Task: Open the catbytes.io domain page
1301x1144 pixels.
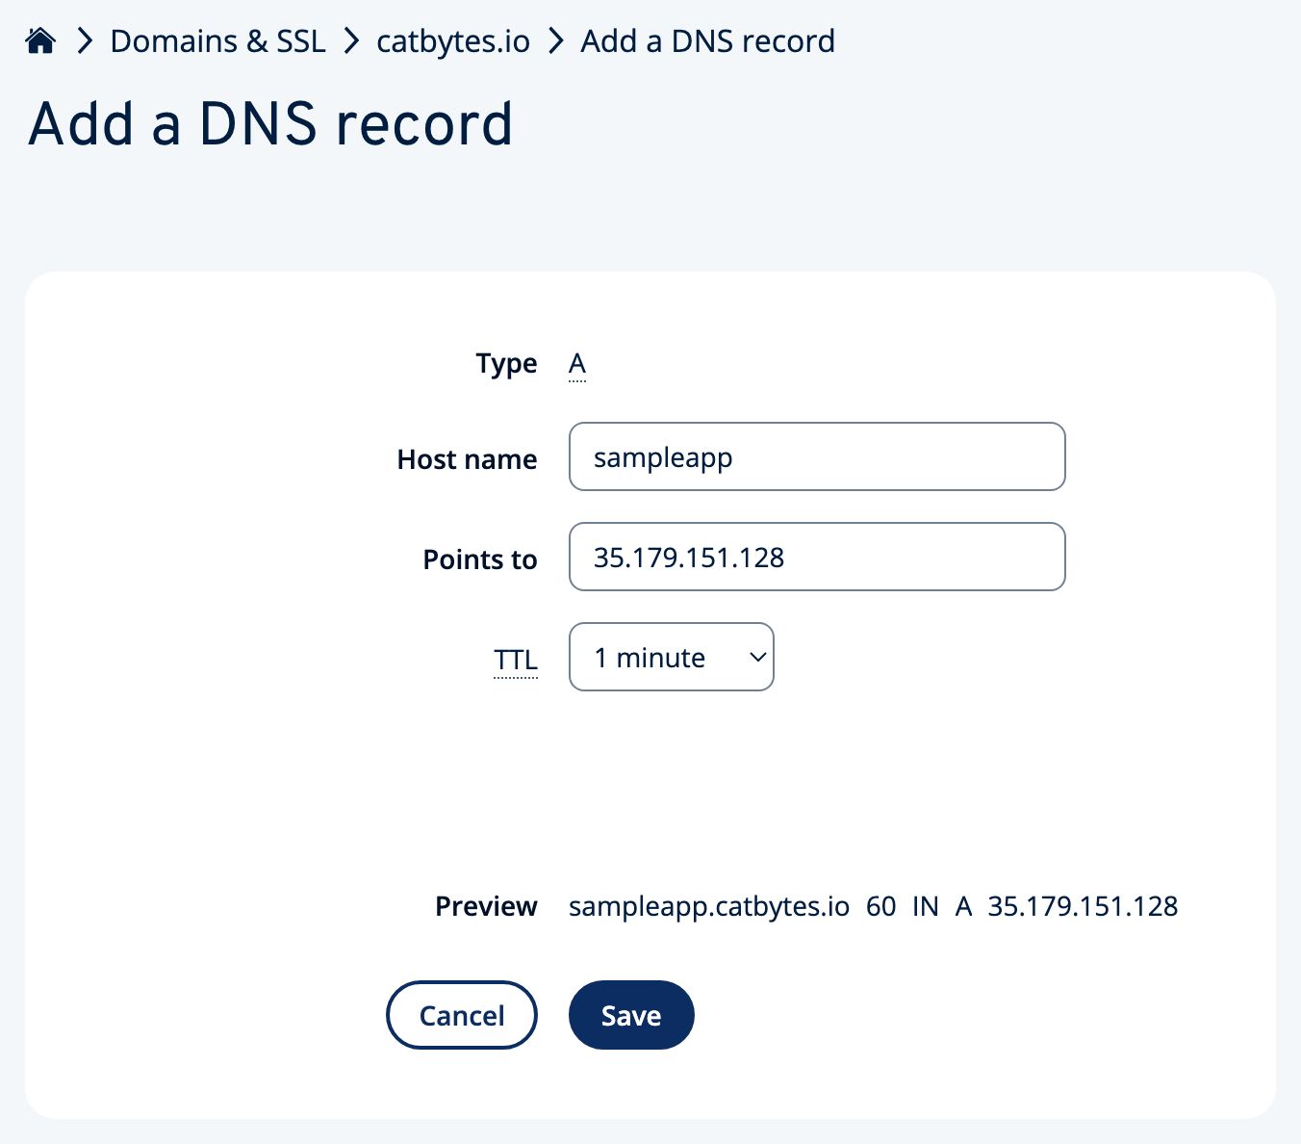Action: coord(452,41)
